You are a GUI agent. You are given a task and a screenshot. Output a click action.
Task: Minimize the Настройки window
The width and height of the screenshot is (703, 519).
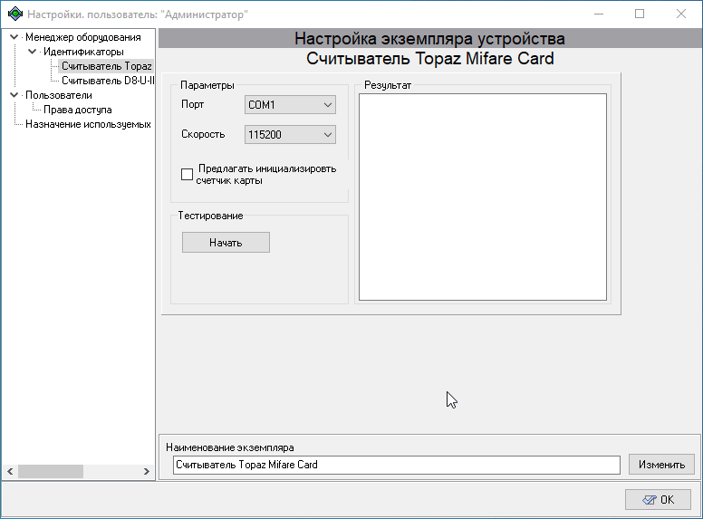click(599, 14)
